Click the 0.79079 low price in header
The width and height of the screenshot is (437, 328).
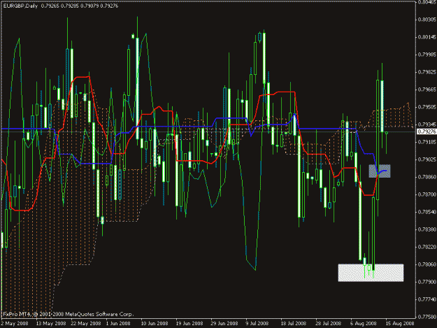(89, 6)
